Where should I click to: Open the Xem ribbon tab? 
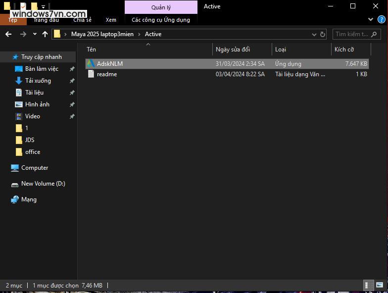111,20
